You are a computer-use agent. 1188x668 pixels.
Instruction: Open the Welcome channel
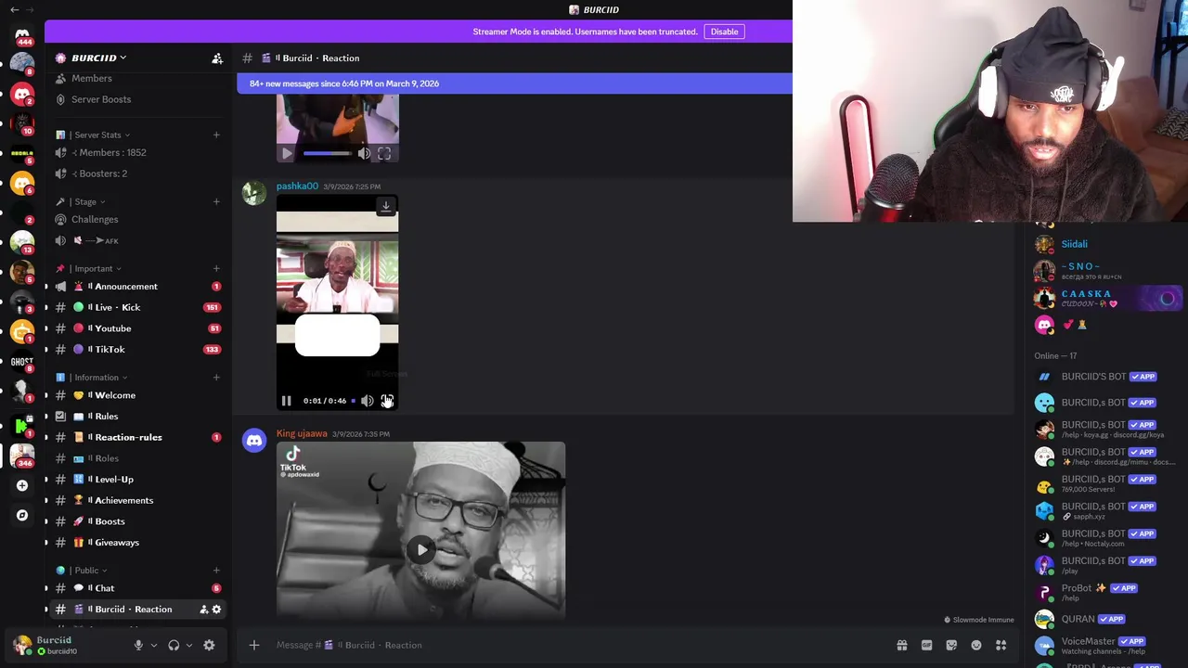pyautogui.click(x=137, y=395)
